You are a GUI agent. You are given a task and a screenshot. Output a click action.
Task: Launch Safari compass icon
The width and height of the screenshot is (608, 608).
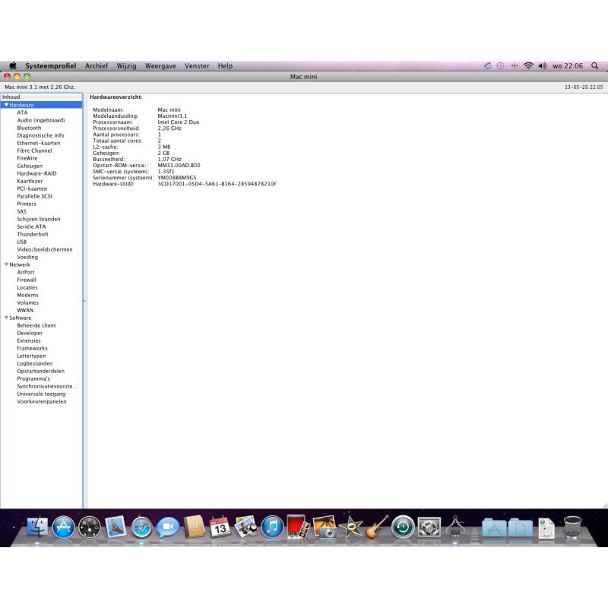pos(141,527)
